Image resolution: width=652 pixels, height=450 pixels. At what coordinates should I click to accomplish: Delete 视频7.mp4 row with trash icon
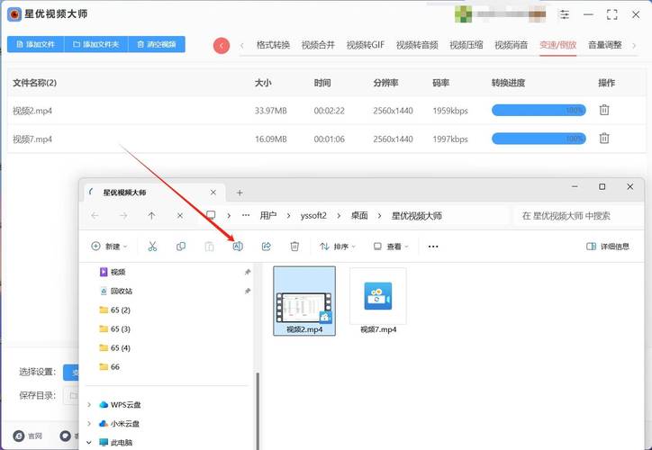point(604,139)
